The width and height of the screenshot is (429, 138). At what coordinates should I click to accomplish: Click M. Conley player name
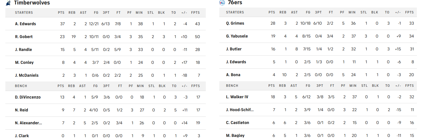[x=24, y=62]
